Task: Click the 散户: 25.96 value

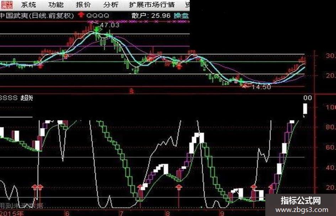Action: click(x=151, y=16)
